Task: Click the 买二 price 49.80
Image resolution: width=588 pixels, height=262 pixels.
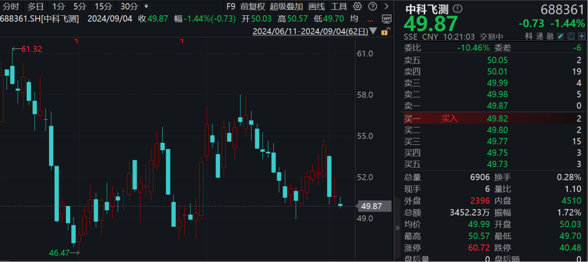Action: [498, 130]
